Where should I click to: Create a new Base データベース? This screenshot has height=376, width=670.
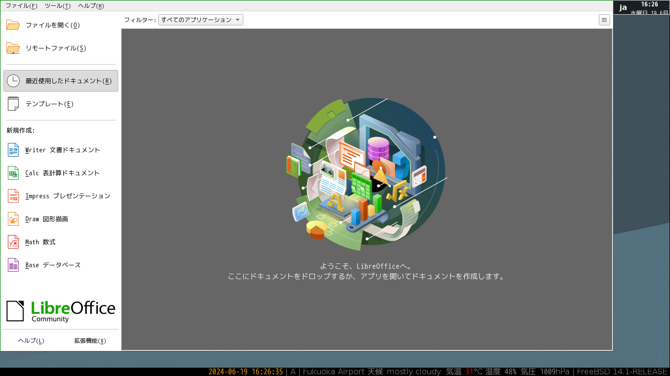(53, 265)
